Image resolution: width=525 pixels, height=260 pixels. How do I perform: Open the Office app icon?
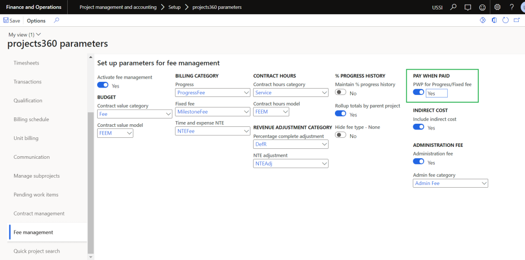(x=494, y=20)
